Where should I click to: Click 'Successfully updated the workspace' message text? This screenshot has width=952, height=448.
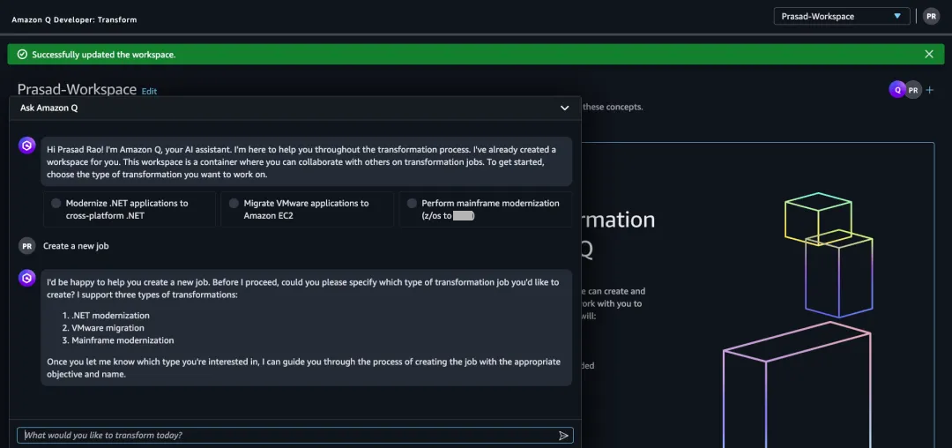[104, 55]
